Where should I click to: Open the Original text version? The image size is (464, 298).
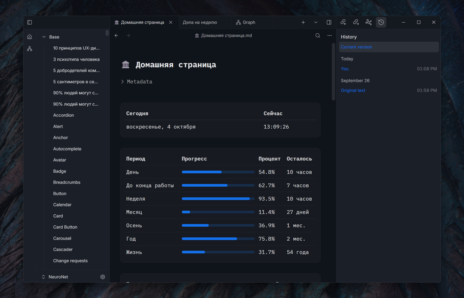[353, 90]
